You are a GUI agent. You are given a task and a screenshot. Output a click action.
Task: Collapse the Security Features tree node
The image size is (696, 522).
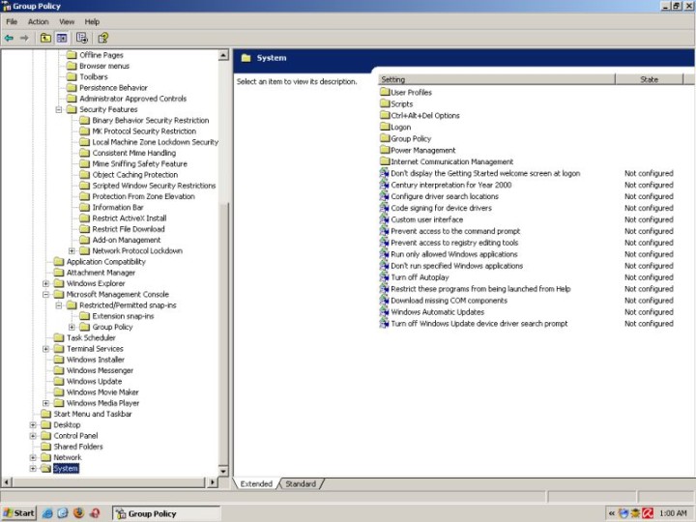tap(59, 109)
